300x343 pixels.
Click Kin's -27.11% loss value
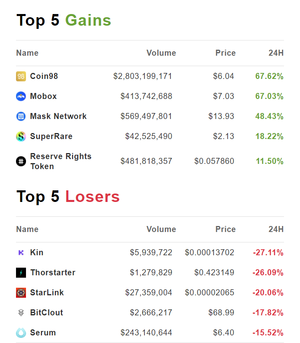point(268,252)
